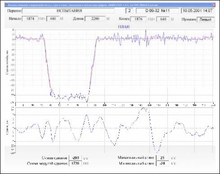Click the ПЛАН chart title
This screenshot has width=220, height=174.
124,27
